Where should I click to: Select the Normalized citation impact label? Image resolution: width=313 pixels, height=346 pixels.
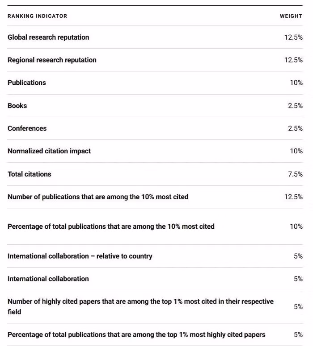(x=49, y=151)
